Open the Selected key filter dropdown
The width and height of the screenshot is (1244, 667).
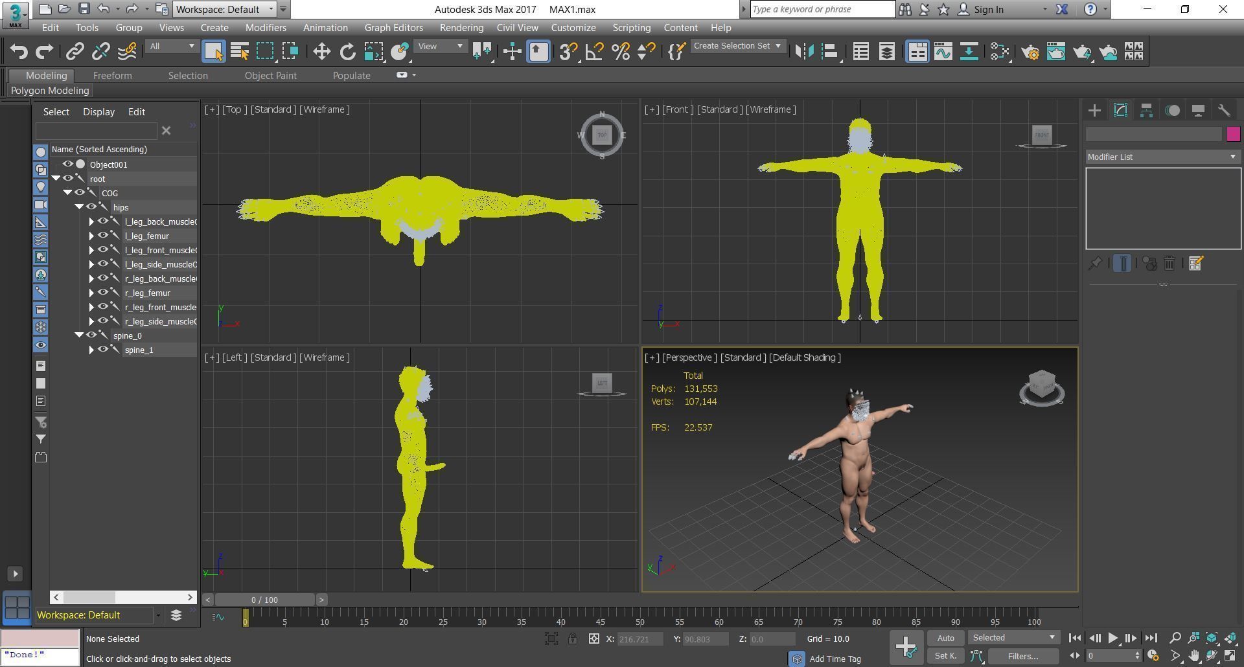tap(1014, 638)
